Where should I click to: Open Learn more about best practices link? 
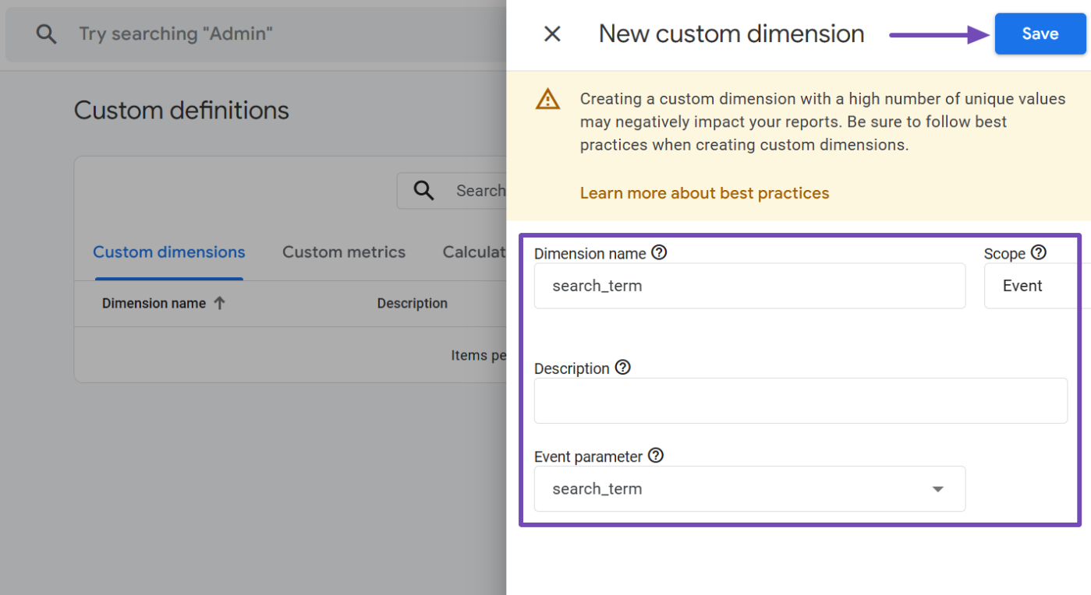[704, 193]
